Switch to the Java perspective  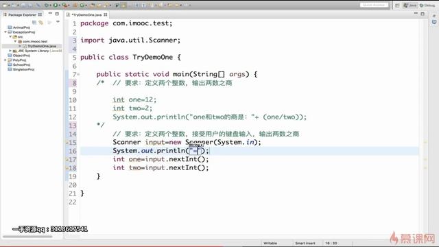[x=410, y=5]
